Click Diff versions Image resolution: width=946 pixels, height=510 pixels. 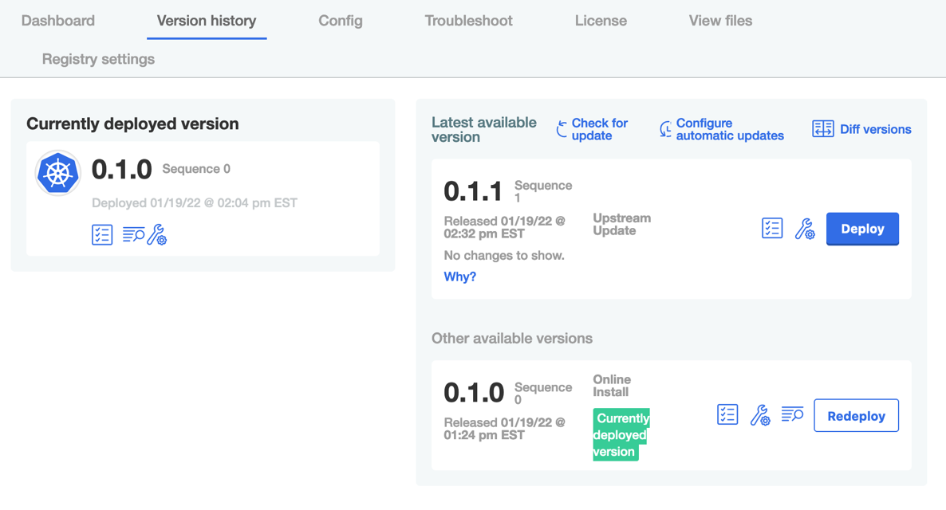861,129
